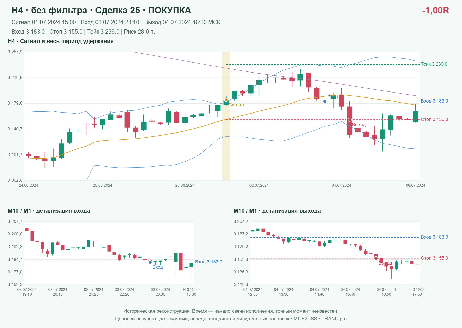
Task: Click the 3 204,2 axis value in exit chart
Action: pyautogui.click(x=241, y=222)
